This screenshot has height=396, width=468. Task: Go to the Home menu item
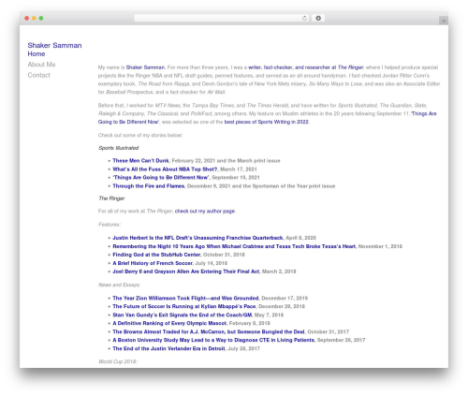click(37, 54)
